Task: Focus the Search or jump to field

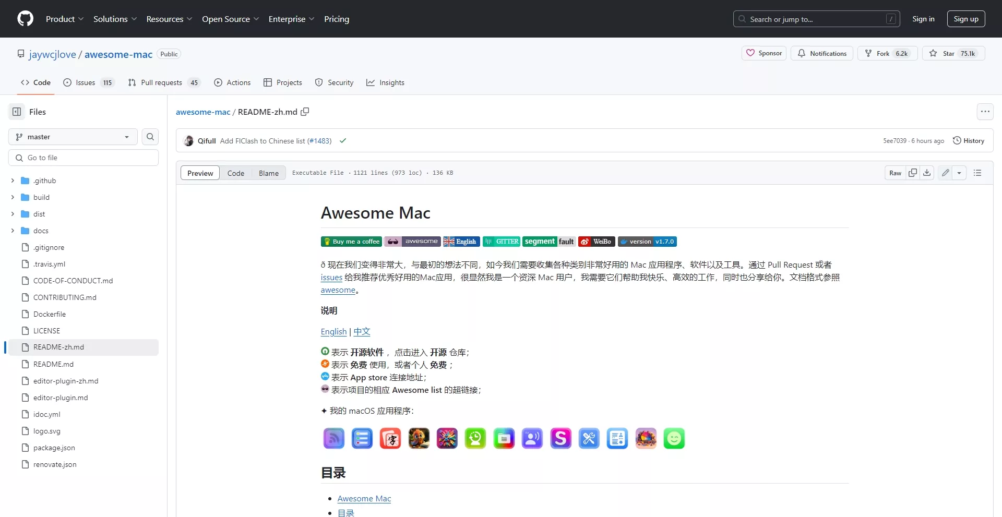Action: (x=816, y=19)
